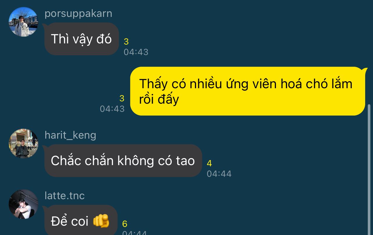Click the 04:43 timestamp under porsuppakarn's message
The width and height of the screenshot is (373, 235).
[136, 52]
